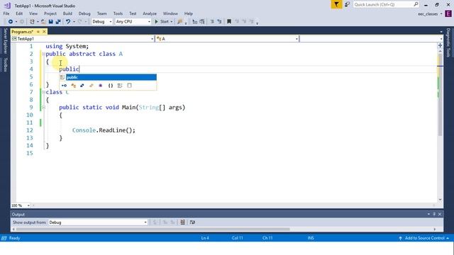The height and width of the screenshot is (255, 454).
Task: Toggle word wrap in Output panel
Action: click(x=192, y=222)
